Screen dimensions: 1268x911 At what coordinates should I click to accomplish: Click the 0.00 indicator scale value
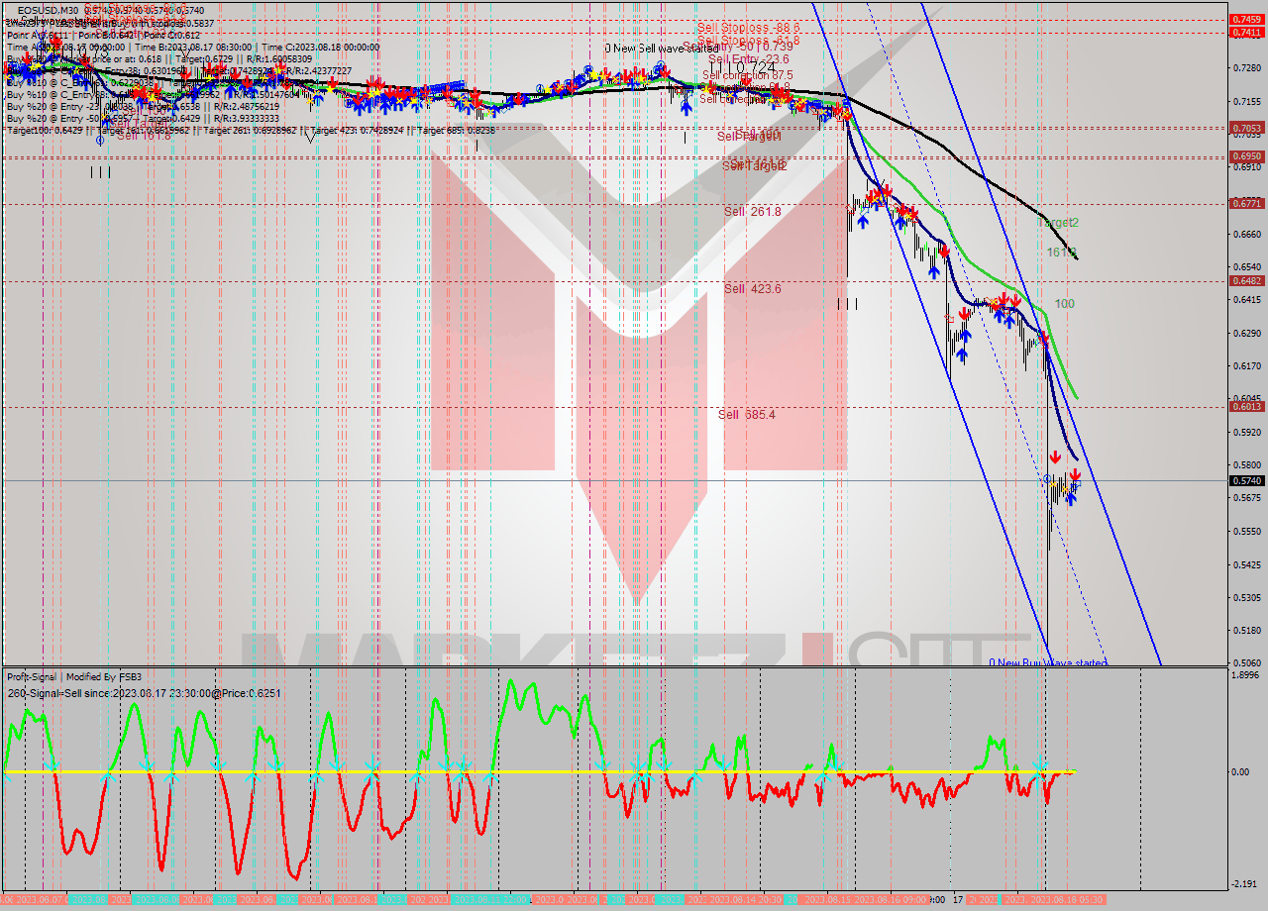coord(1240,771)
